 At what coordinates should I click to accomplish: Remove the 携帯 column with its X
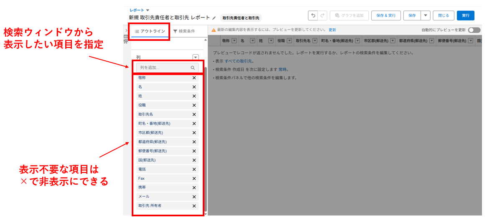pyautogui.click(x=194, y=188)
